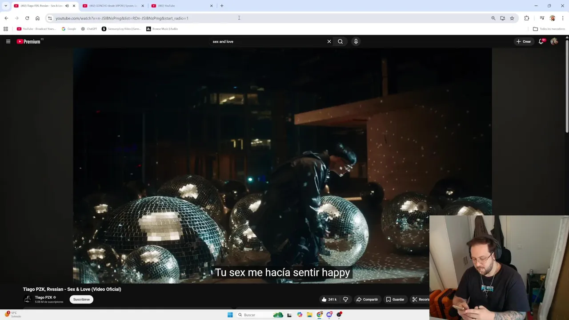The height and width of the screenshot is (320, 569).
Task: Open the Crear upload menu
Action: point(524,41)
